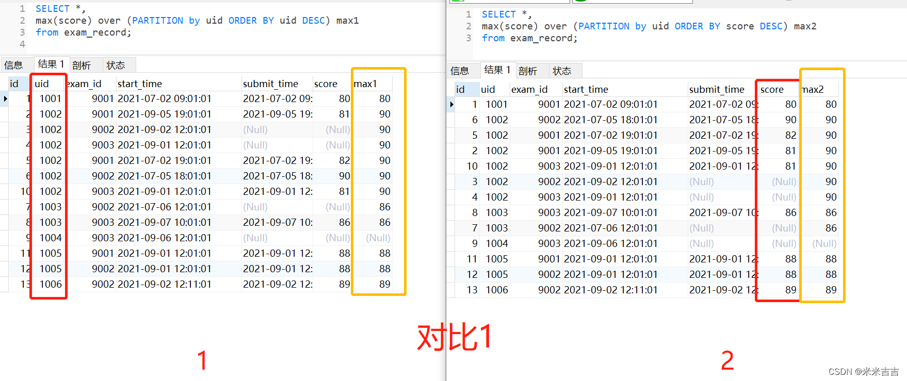Select uid 1004 cell in right grid
The image size is (907, 381).
pos(494,243)
